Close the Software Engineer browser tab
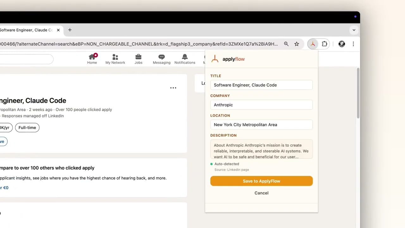This screenshot has width=405, height=228. click(58, 30)
